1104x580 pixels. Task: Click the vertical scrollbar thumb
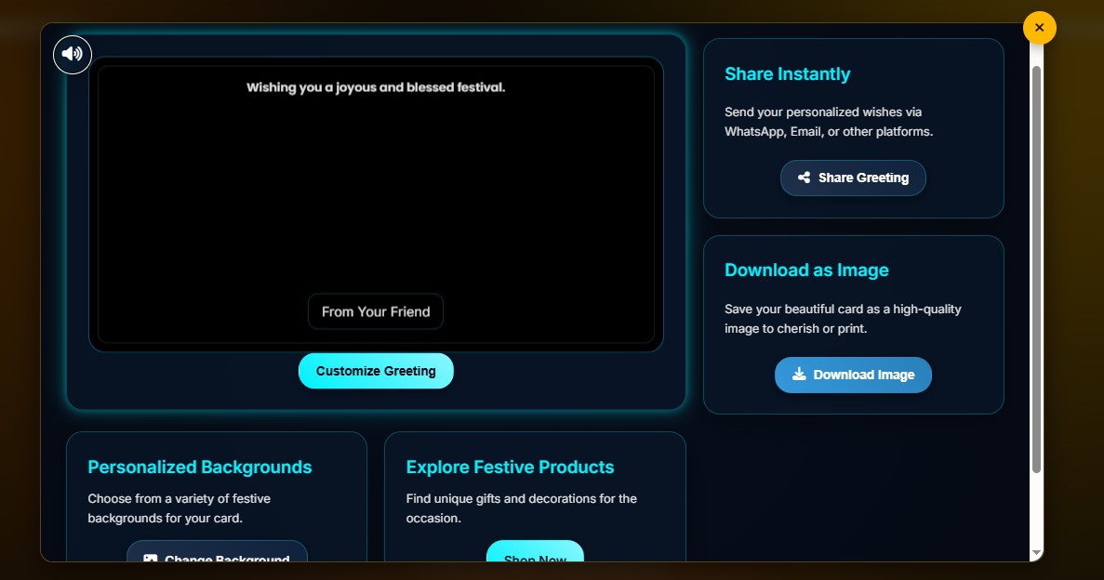[x=1036, y=270]
